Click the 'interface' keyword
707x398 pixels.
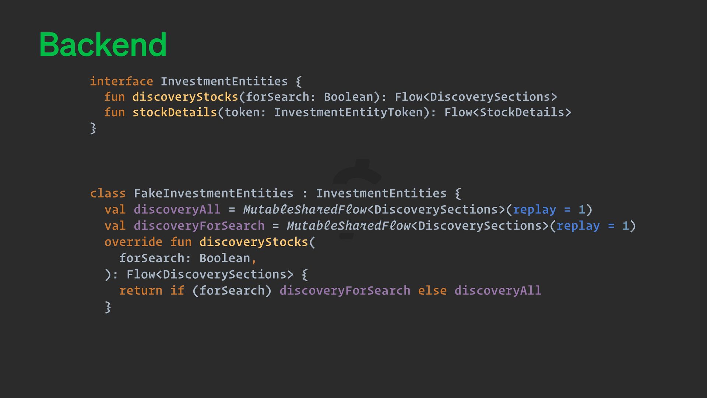[121, 81]
